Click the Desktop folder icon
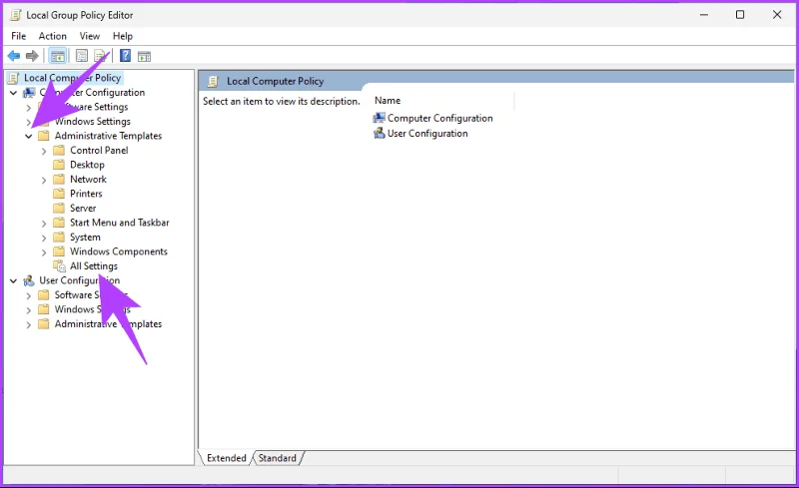This screenshot has width=799, height=488. click(59, 165)
